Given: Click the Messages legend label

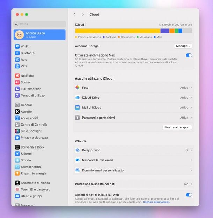Looking at the screenshot, I should click(x=146, y=37).
